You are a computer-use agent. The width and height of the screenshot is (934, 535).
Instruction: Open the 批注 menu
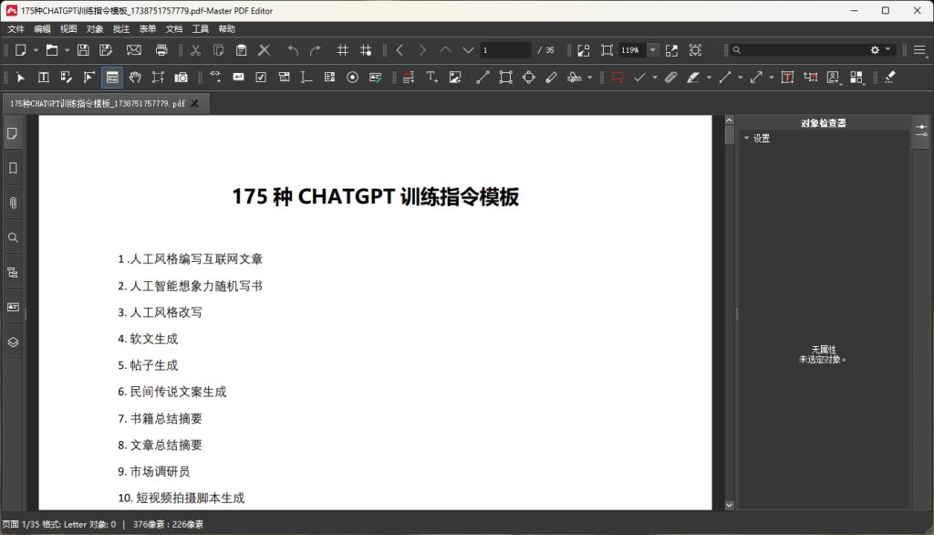(x=121, y=29)
